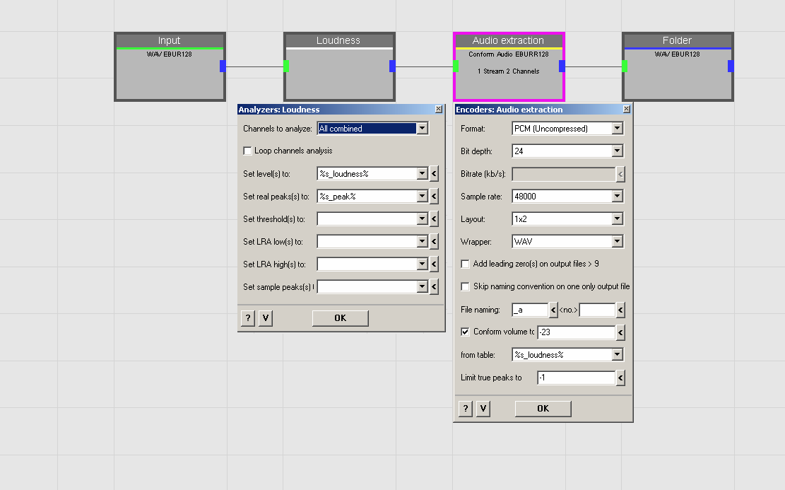Open help (?) in the Loudness dialog
Screen dimensions: 785x490
tap(248, 318)
